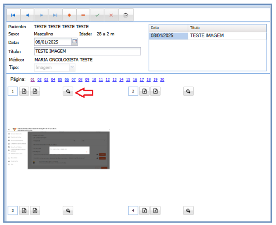Click slot number box 2
The width and height of the screenshot is (276, 225).
click(x=133, y=91)
